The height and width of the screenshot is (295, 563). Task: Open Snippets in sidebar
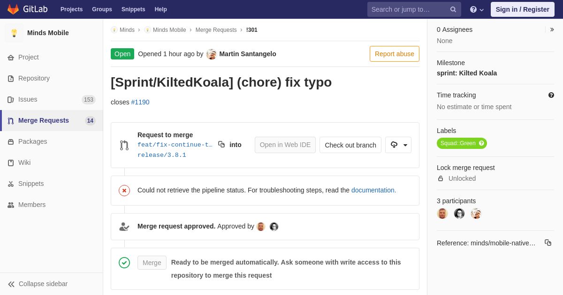coord(52,184)
